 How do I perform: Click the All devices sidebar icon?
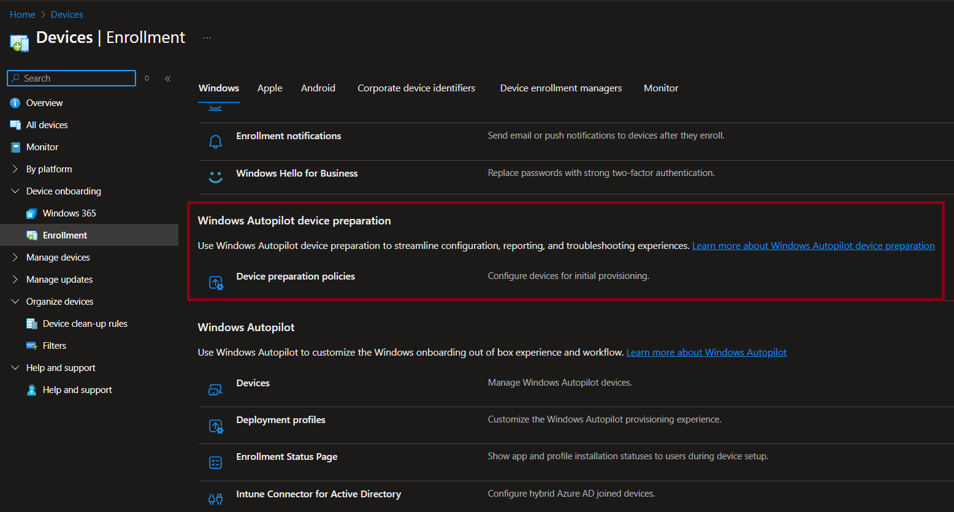(15, 124)
